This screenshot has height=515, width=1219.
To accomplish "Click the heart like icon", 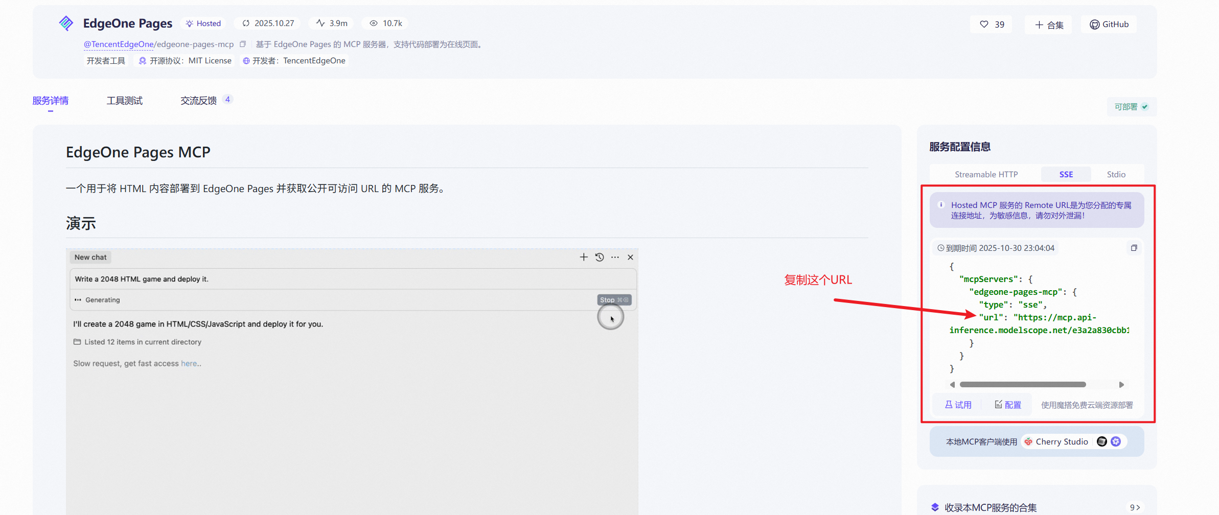I will (x=984, y=25).
